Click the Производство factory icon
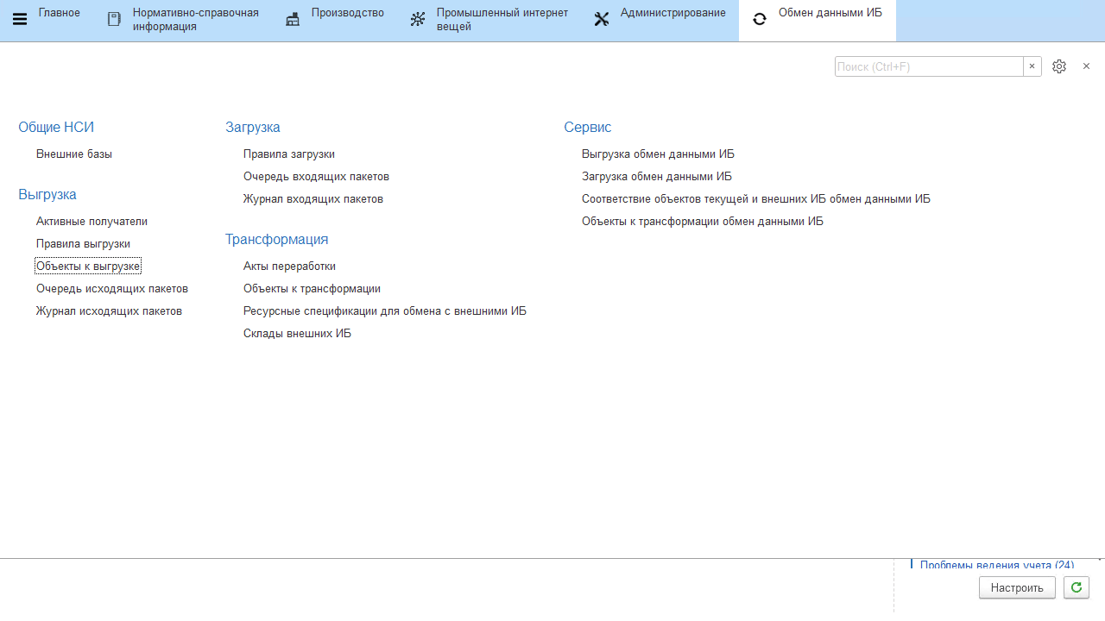This screenshot has width=1105, height=621. click(x=293, y=19)
